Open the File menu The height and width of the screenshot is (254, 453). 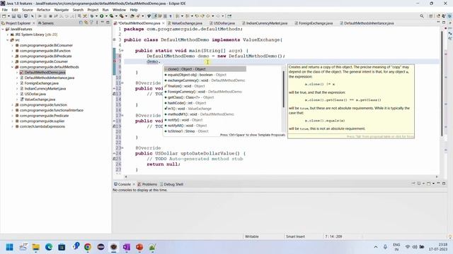click(x=5, y=10)
